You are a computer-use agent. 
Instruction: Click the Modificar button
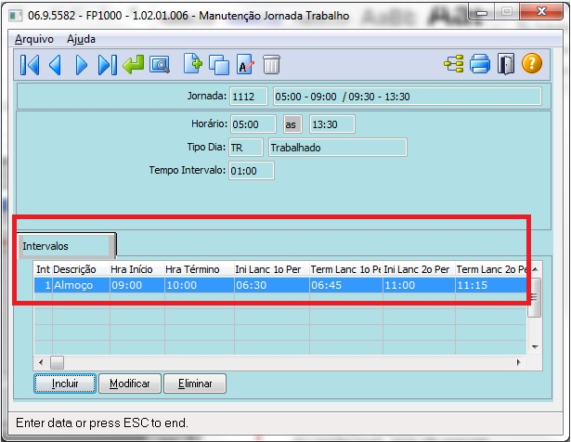pyautogui.click(x=130, y=383)
